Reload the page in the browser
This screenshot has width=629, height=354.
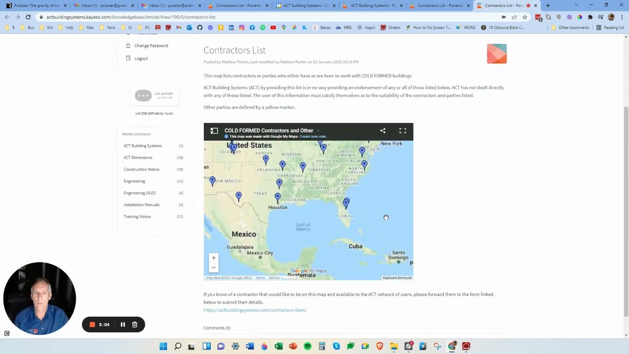(x=28, y=17)
